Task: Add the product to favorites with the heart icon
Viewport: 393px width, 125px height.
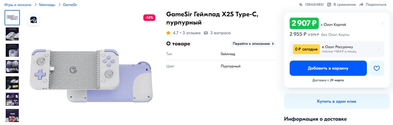Action: coord(377,68)
